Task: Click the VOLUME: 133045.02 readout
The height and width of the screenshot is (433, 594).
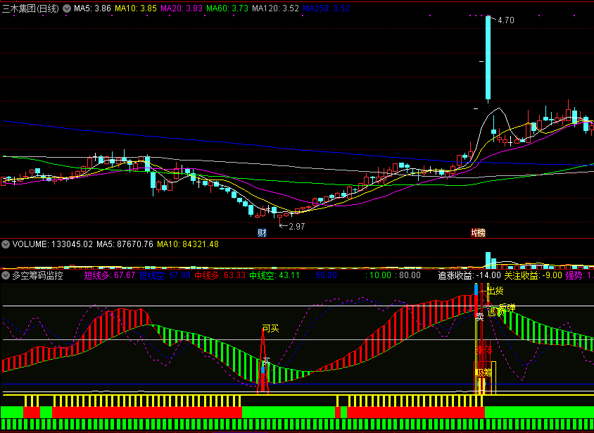Action: pyautogui.click(x=53, y=244)
